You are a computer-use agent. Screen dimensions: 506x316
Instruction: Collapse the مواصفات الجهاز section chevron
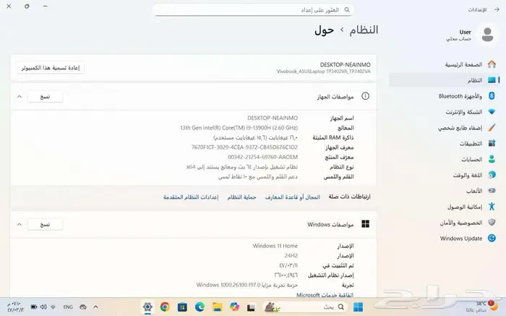(20, 96)
